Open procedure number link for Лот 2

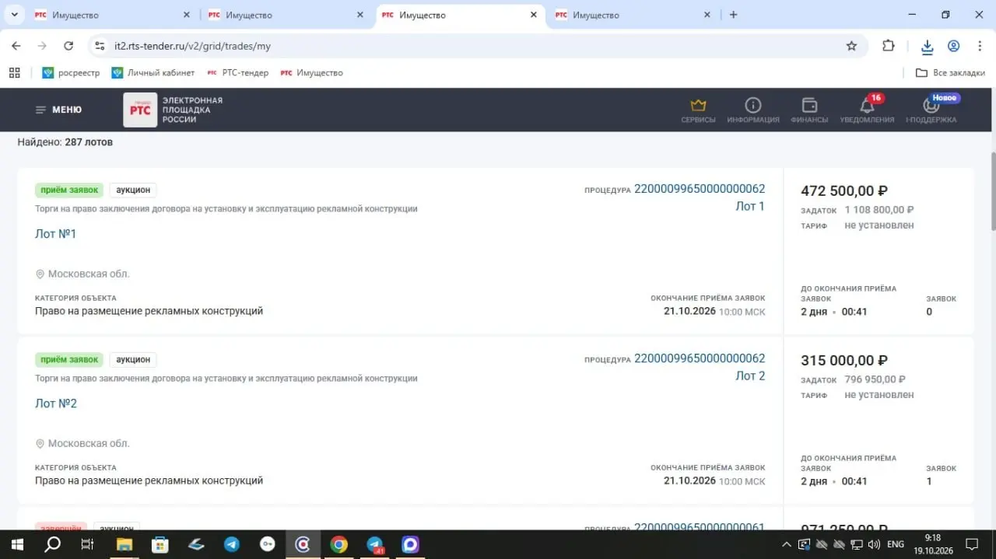[x=700, y=358]
